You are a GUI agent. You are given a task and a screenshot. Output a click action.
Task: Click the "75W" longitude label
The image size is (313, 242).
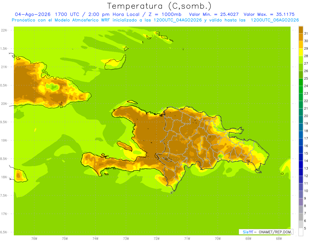click(65, 239)
